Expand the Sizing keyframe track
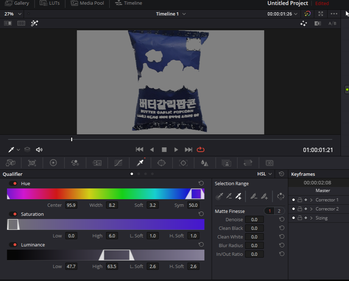 (312, 218)
